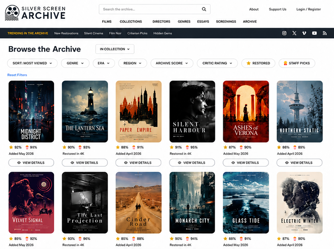Screen dimensions: 334x249
Task: Click the Trending in the Archive label
Action: [x=28, y=33]
